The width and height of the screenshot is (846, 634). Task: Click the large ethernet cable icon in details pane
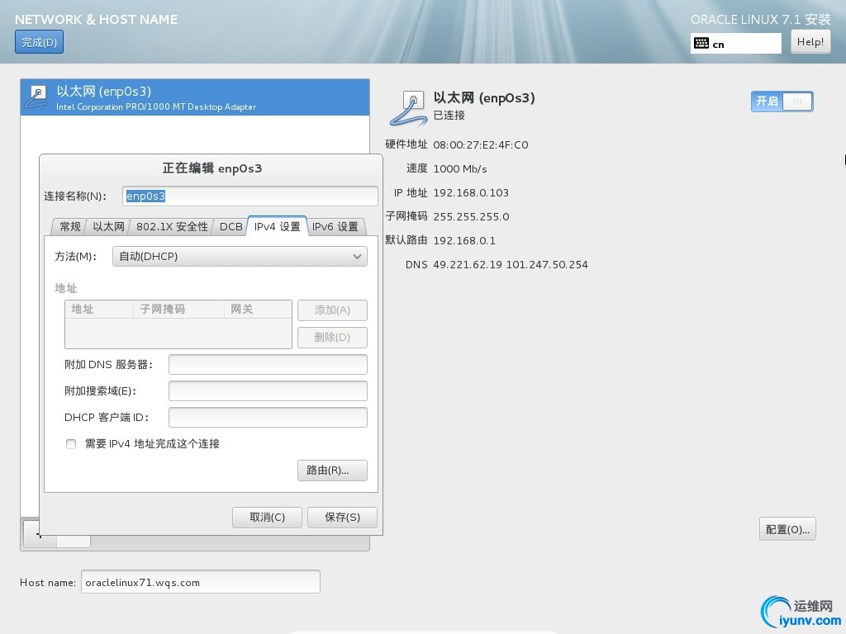point(409,108)
